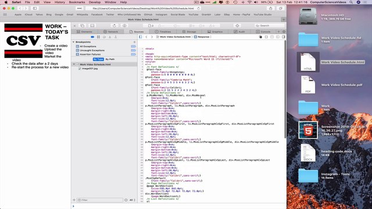This screenshot has width=372, height=209.
Task: Open the Graphics tab
Action: click(x=215, y=31)
